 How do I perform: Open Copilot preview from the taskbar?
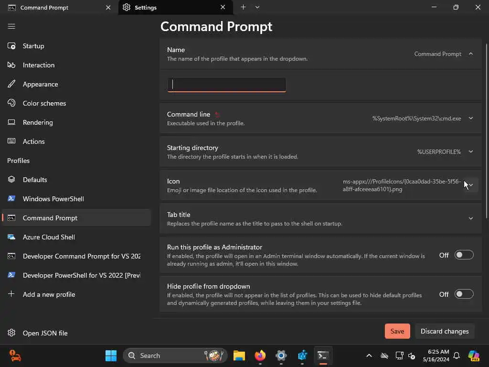[x=474, y=356]
